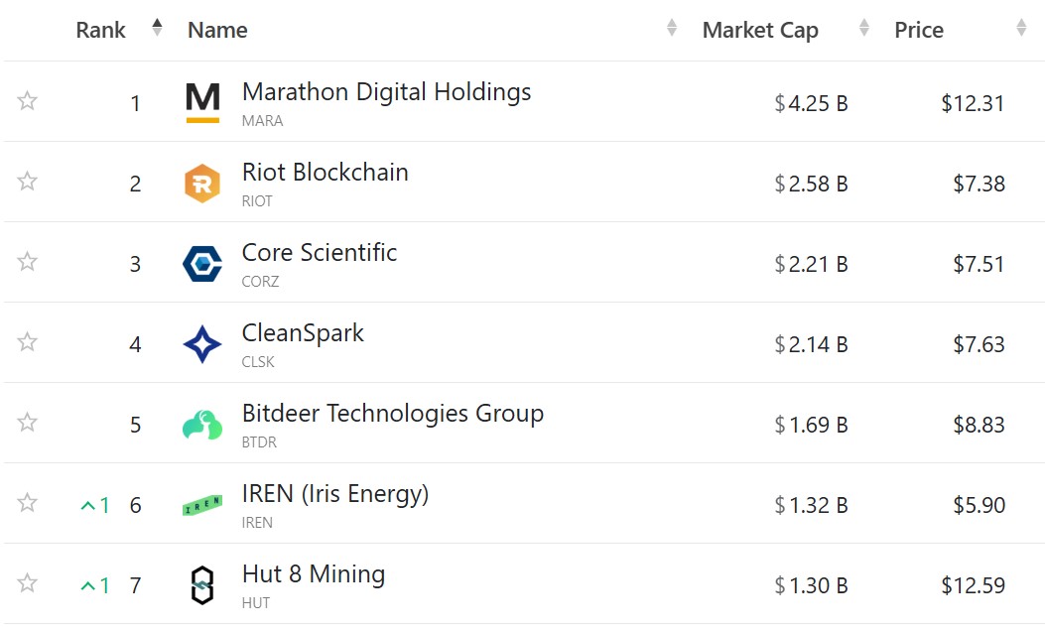Click the Core Scientific logo
The height and width of the screenshot is (629, 1045).
pyautogui.click(x=201, y=262)
